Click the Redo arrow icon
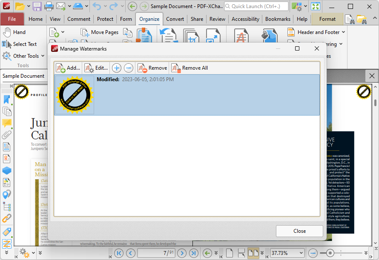 tap(114, 6)
